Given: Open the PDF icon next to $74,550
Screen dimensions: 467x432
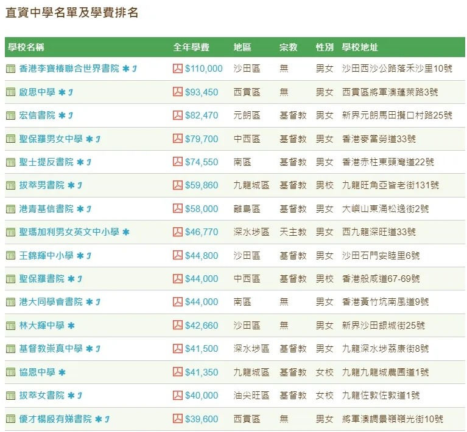Looking at the screenshot, I should [178, 162].
